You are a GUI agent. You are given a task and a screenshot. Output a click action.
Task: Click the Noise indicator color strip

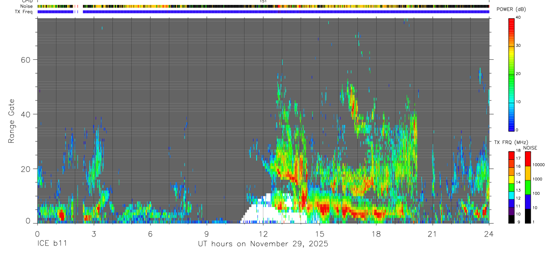coord(263,6)
